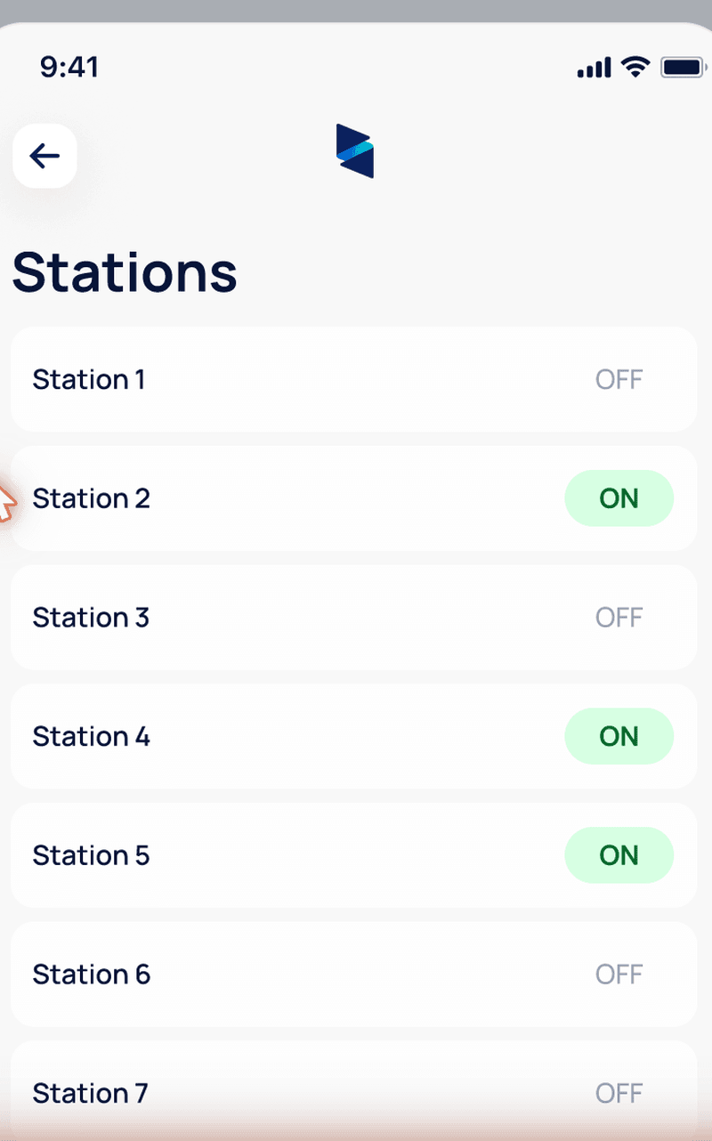
Task: Open the Station 1 row
Action: (353, 379)
